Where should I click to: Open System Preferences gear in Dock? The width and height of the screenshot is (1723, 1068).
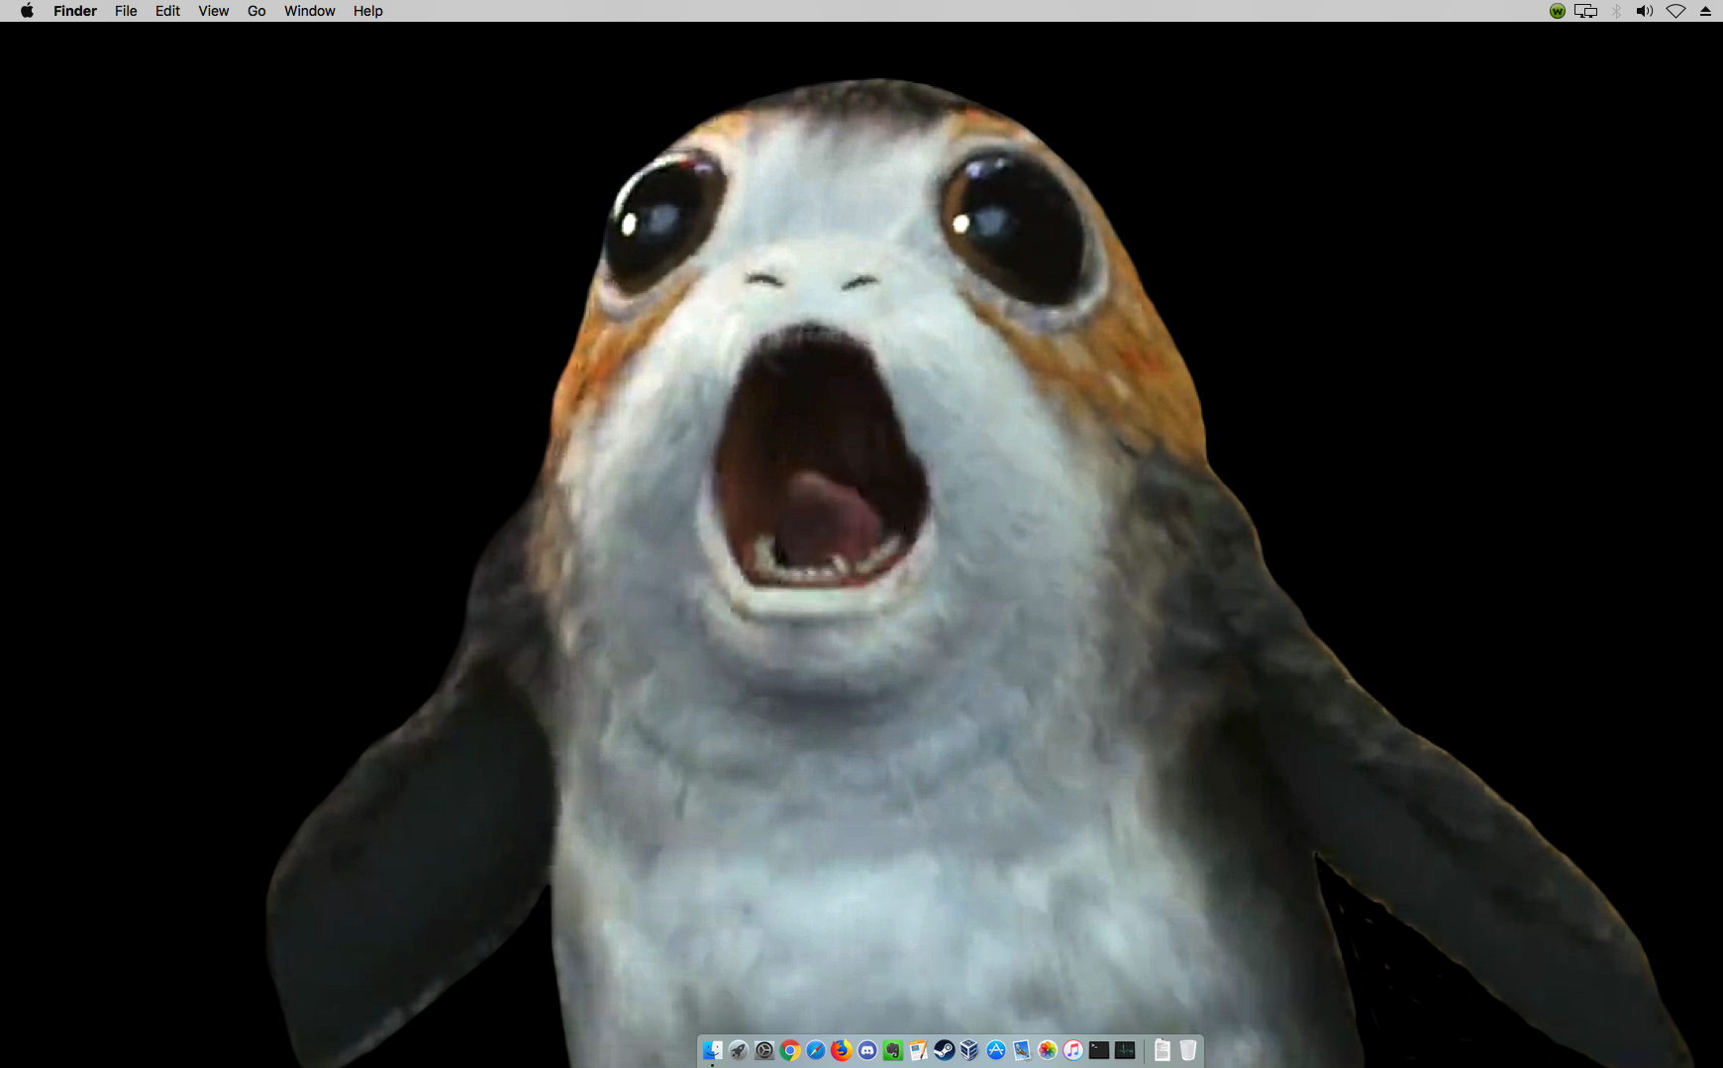coord(764,1050)
